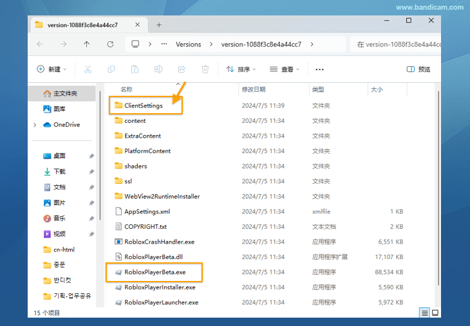Show hidden breadcrumb path ellipsis

pos(164,44)
